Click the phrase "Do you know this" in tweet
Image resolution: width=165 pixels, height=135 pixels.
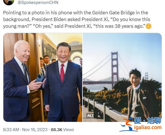[x=131, y=19]
